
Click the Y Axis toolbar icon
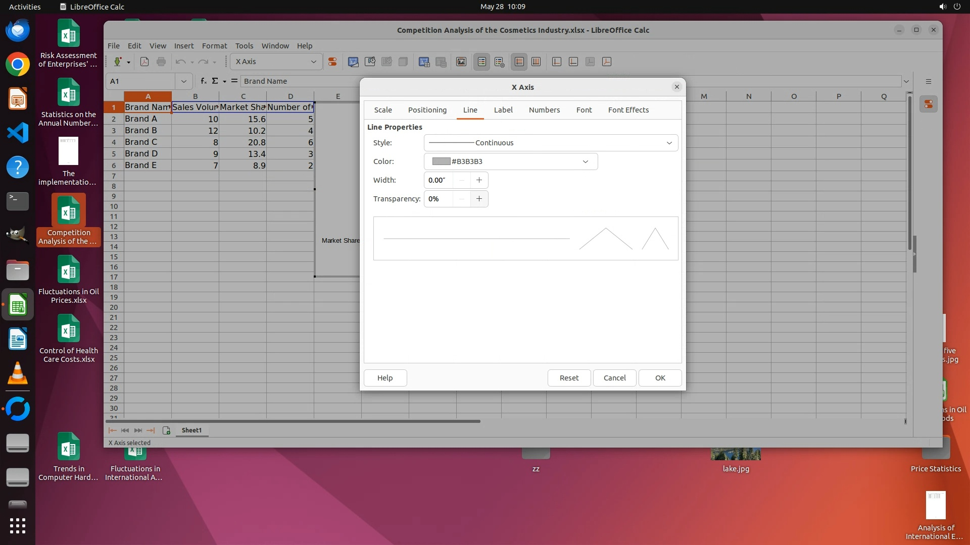pyautogui.click(x=573, y=62)
